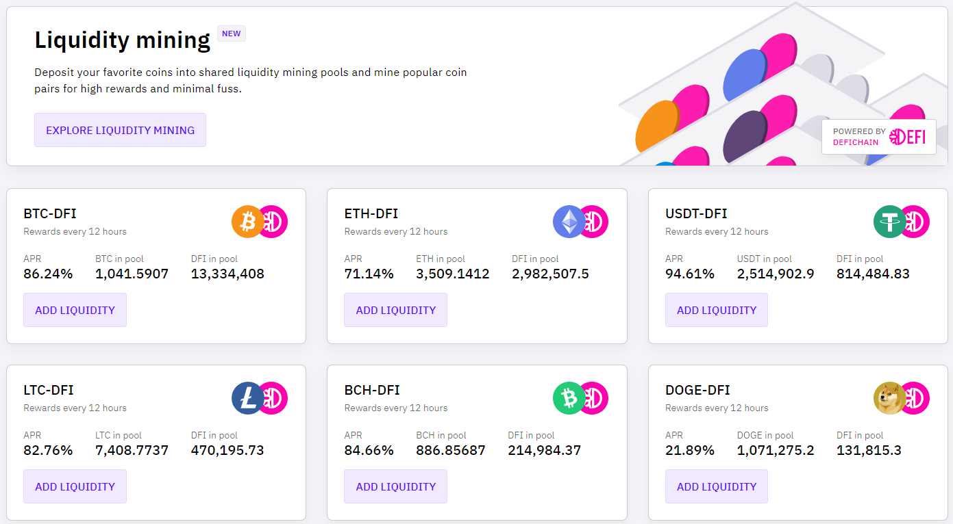Click the Dogecoin icon on DOGE-DFI card
The width and height of the screenshot is (953, 524).
tap(889, 398)
